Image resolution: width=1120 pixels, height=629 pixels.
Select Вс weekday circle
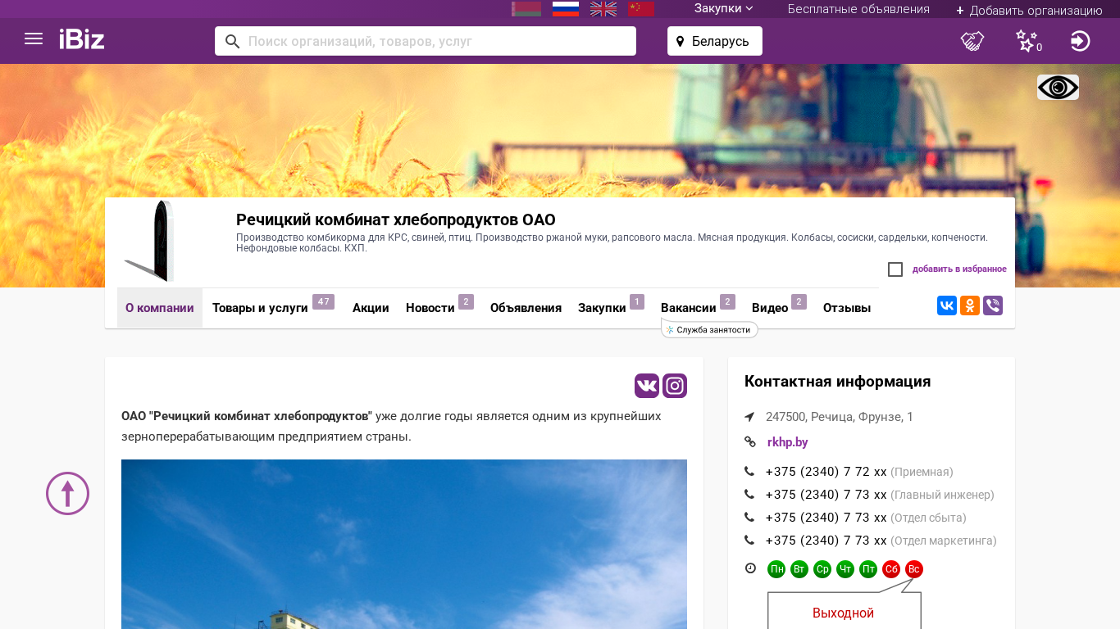tap(914, 569)
